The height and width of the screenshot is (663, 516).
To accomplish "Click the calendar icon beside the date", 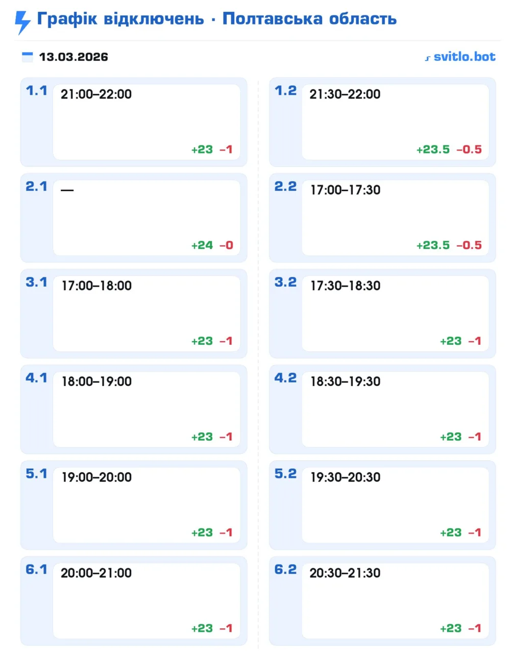I will pyautogui.click(x=27, y=57).
